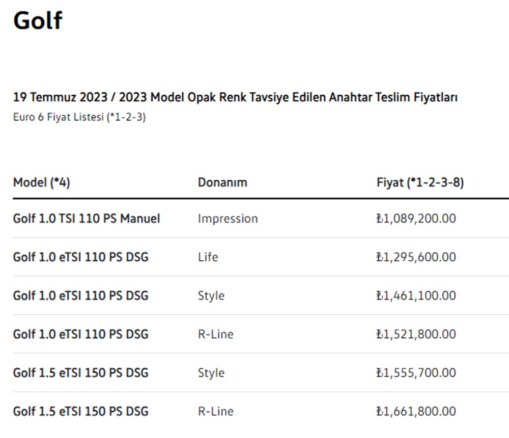The image size is (509, 438).
Task: Click the Fiyat (*1-2-3-8) column header
Action: pyautogui.click(x=420, y=182)
